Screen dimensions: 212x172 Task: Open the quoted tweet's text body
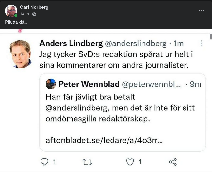point(120,108)
